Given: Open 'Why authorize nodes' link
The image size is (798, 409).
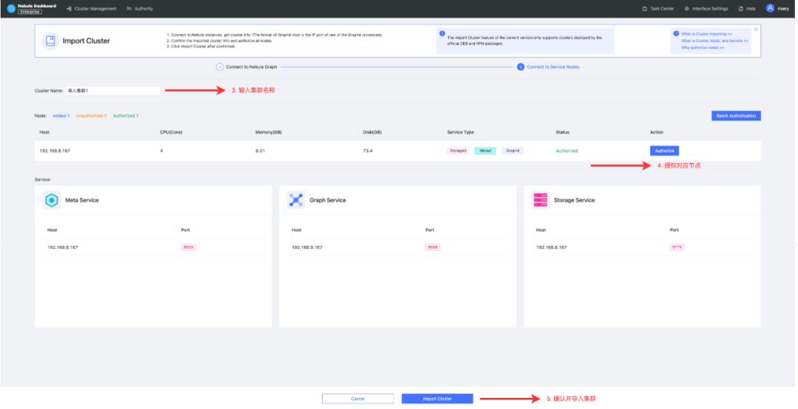Looking at the screenshot, I should pyautogui.click(x=703, y=47).
